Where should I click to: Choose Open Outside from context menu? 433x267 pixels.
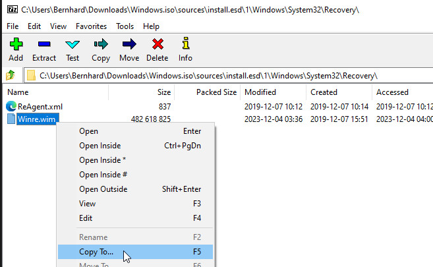[x=103, y=189]
